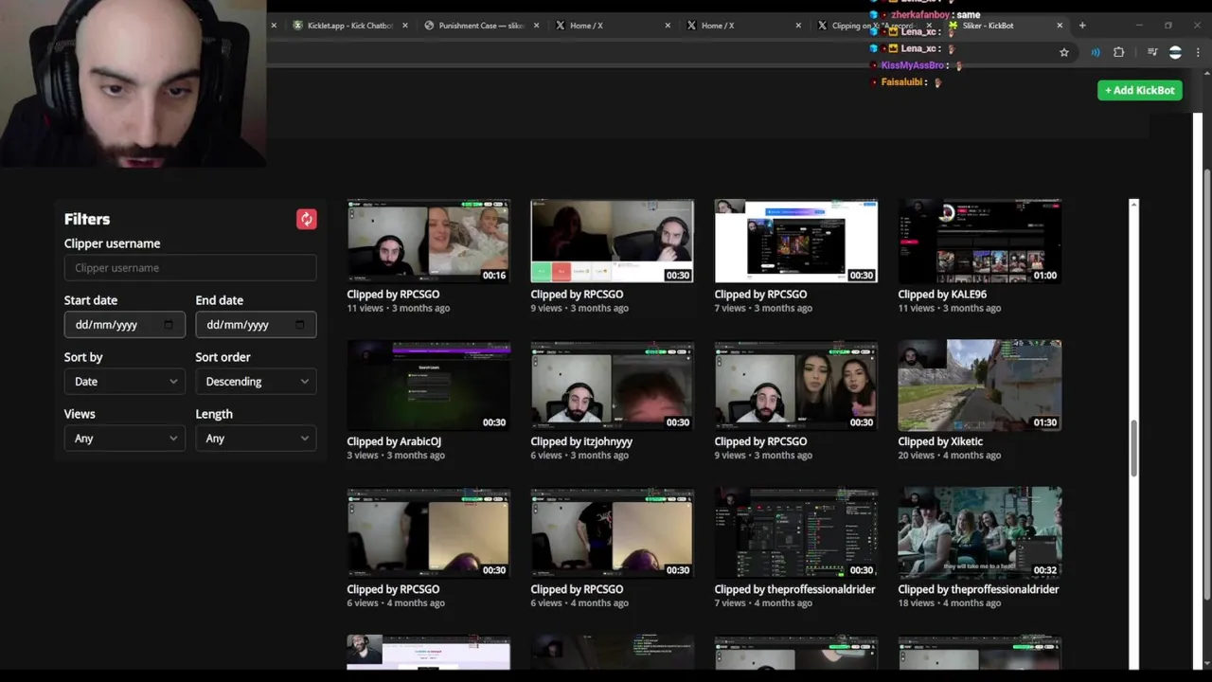The image size is (1212, 682).
Task: Open the browser extensions puzzle icon
Action: click(x=1119, y=53)
